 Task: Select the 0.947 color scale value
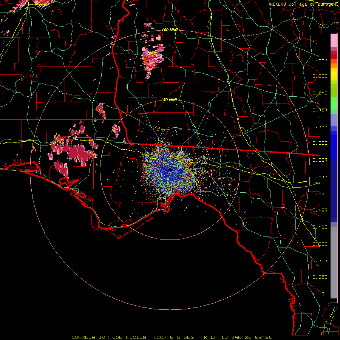point(320,59)
